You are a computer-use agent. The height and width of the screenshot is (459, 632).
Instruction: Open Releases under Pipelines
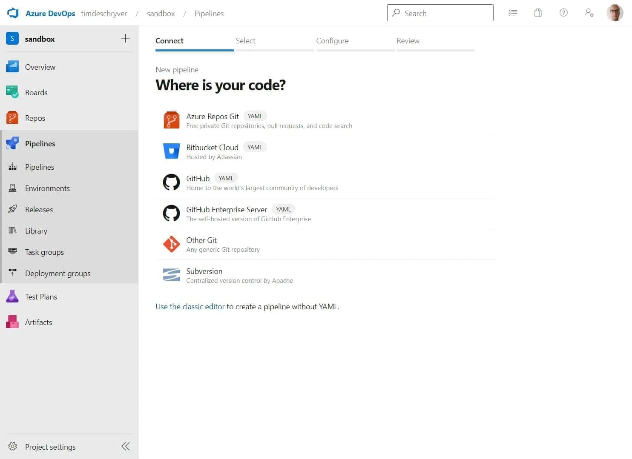click(x=69, y=209)
